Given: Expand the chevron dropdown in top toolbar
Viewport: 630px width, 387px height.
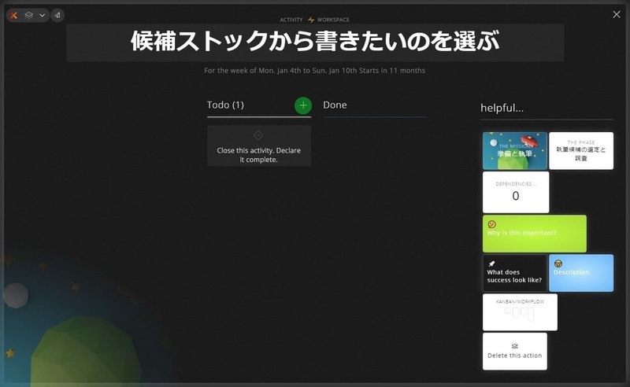Looking at the screenshot, I should 43,15.
